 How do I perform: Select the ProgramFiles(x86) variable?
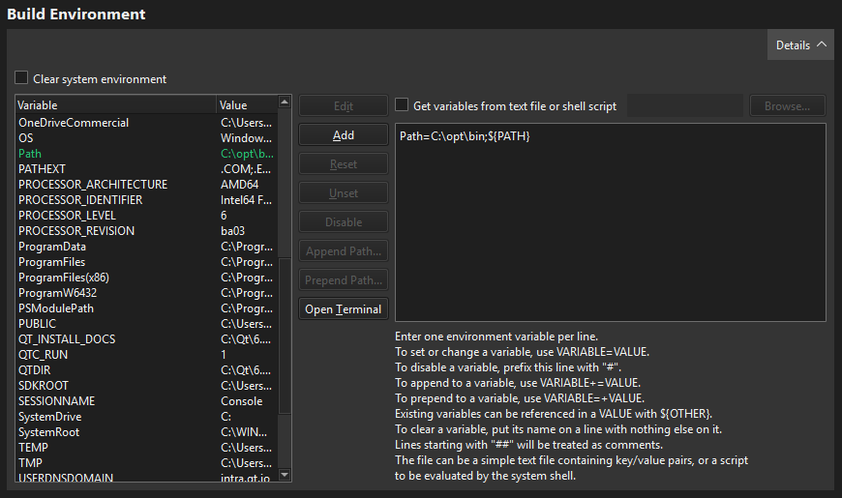click(146, 278)
